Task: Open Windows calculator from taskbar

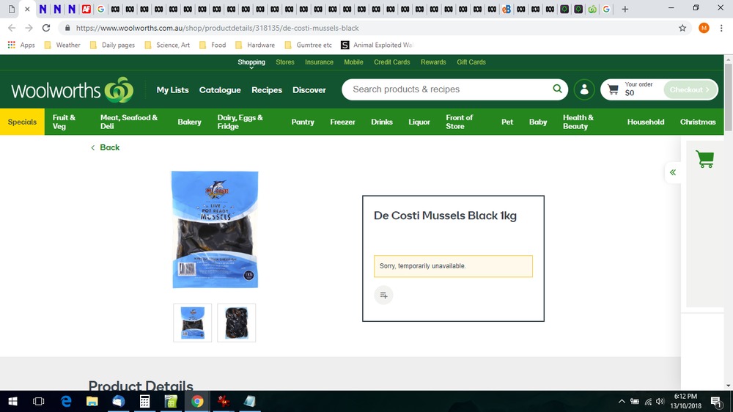Action: (145, 401)
